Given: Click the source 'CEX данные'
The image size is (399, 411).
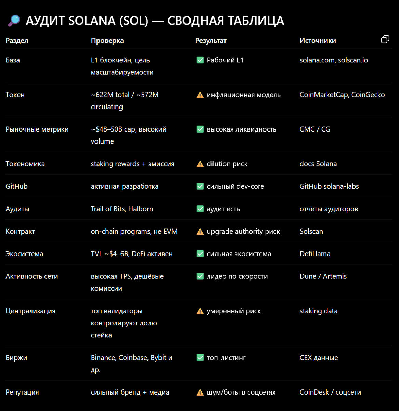Looking at the screenshot, I should click(x=319, y=358).
